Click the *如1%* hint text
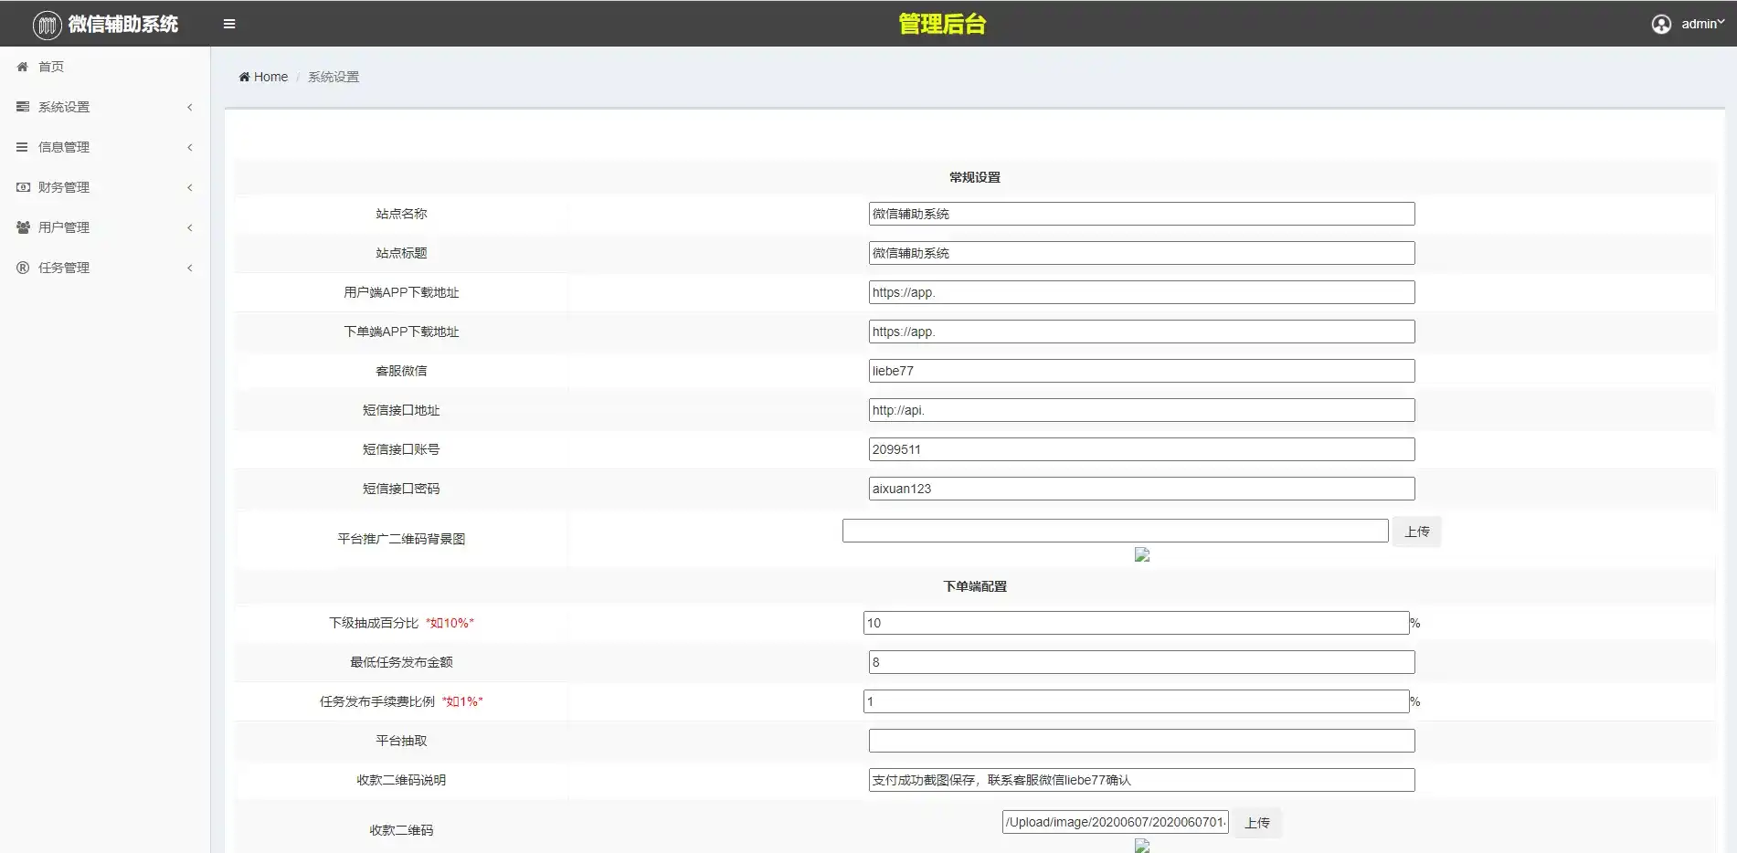 coord(462,701)
